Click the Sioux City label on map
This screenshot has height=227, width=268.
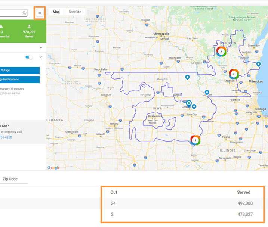coord(106,95)
